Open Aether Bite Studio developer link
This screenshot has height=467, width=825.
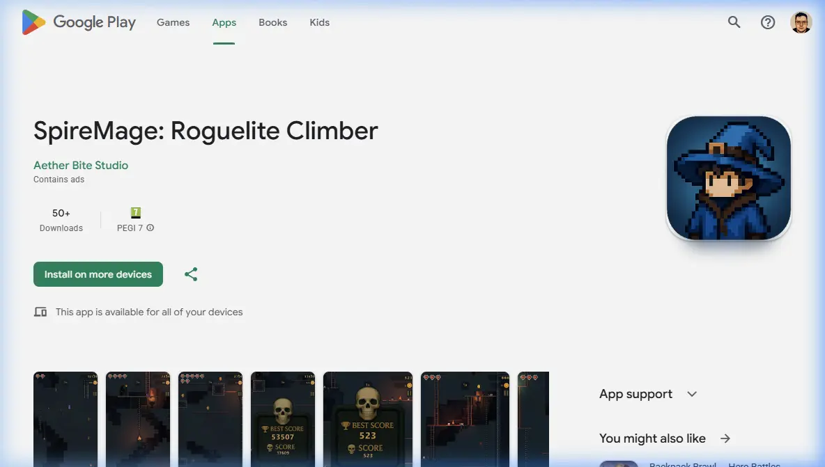click(81, 165)
